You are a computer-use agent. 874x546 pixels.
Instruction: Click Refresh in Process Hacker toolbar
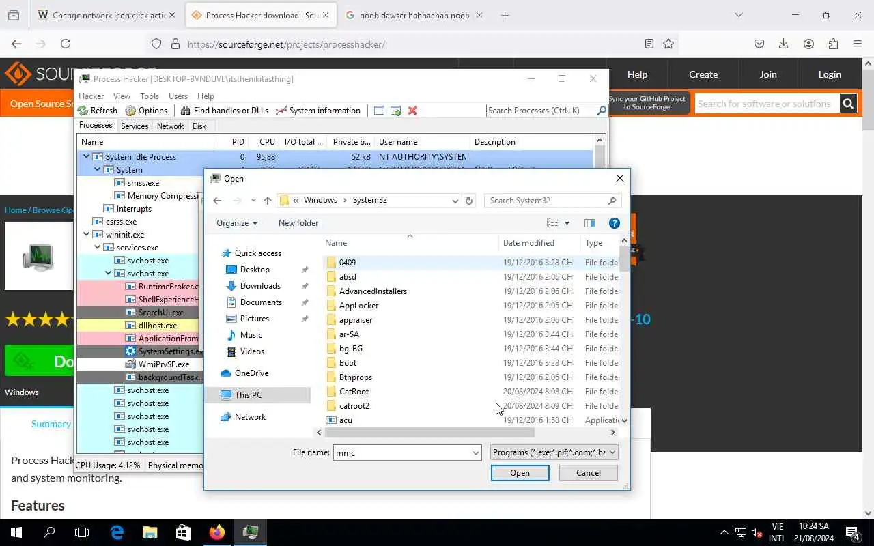(98, 111)
